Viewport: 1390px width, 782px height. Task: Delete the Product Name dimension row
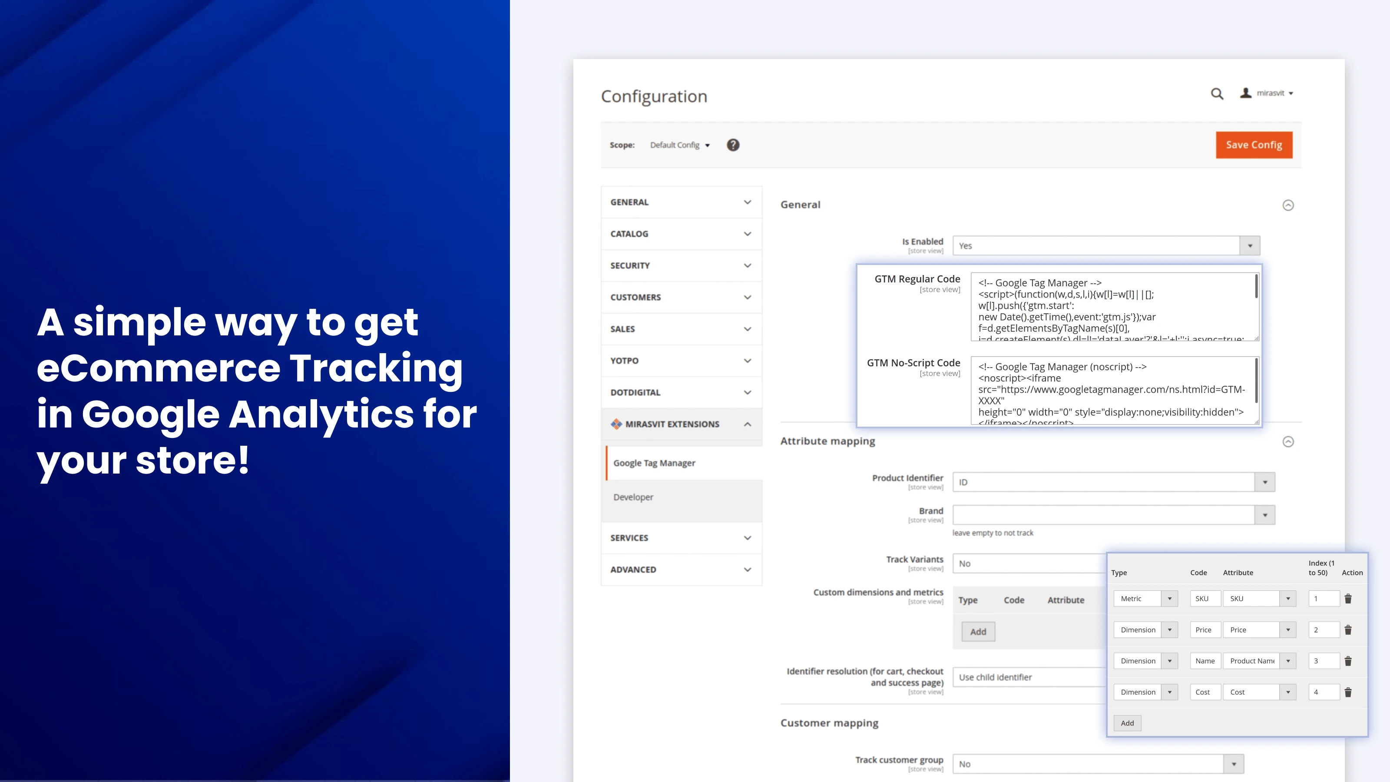click(1348, 661)
